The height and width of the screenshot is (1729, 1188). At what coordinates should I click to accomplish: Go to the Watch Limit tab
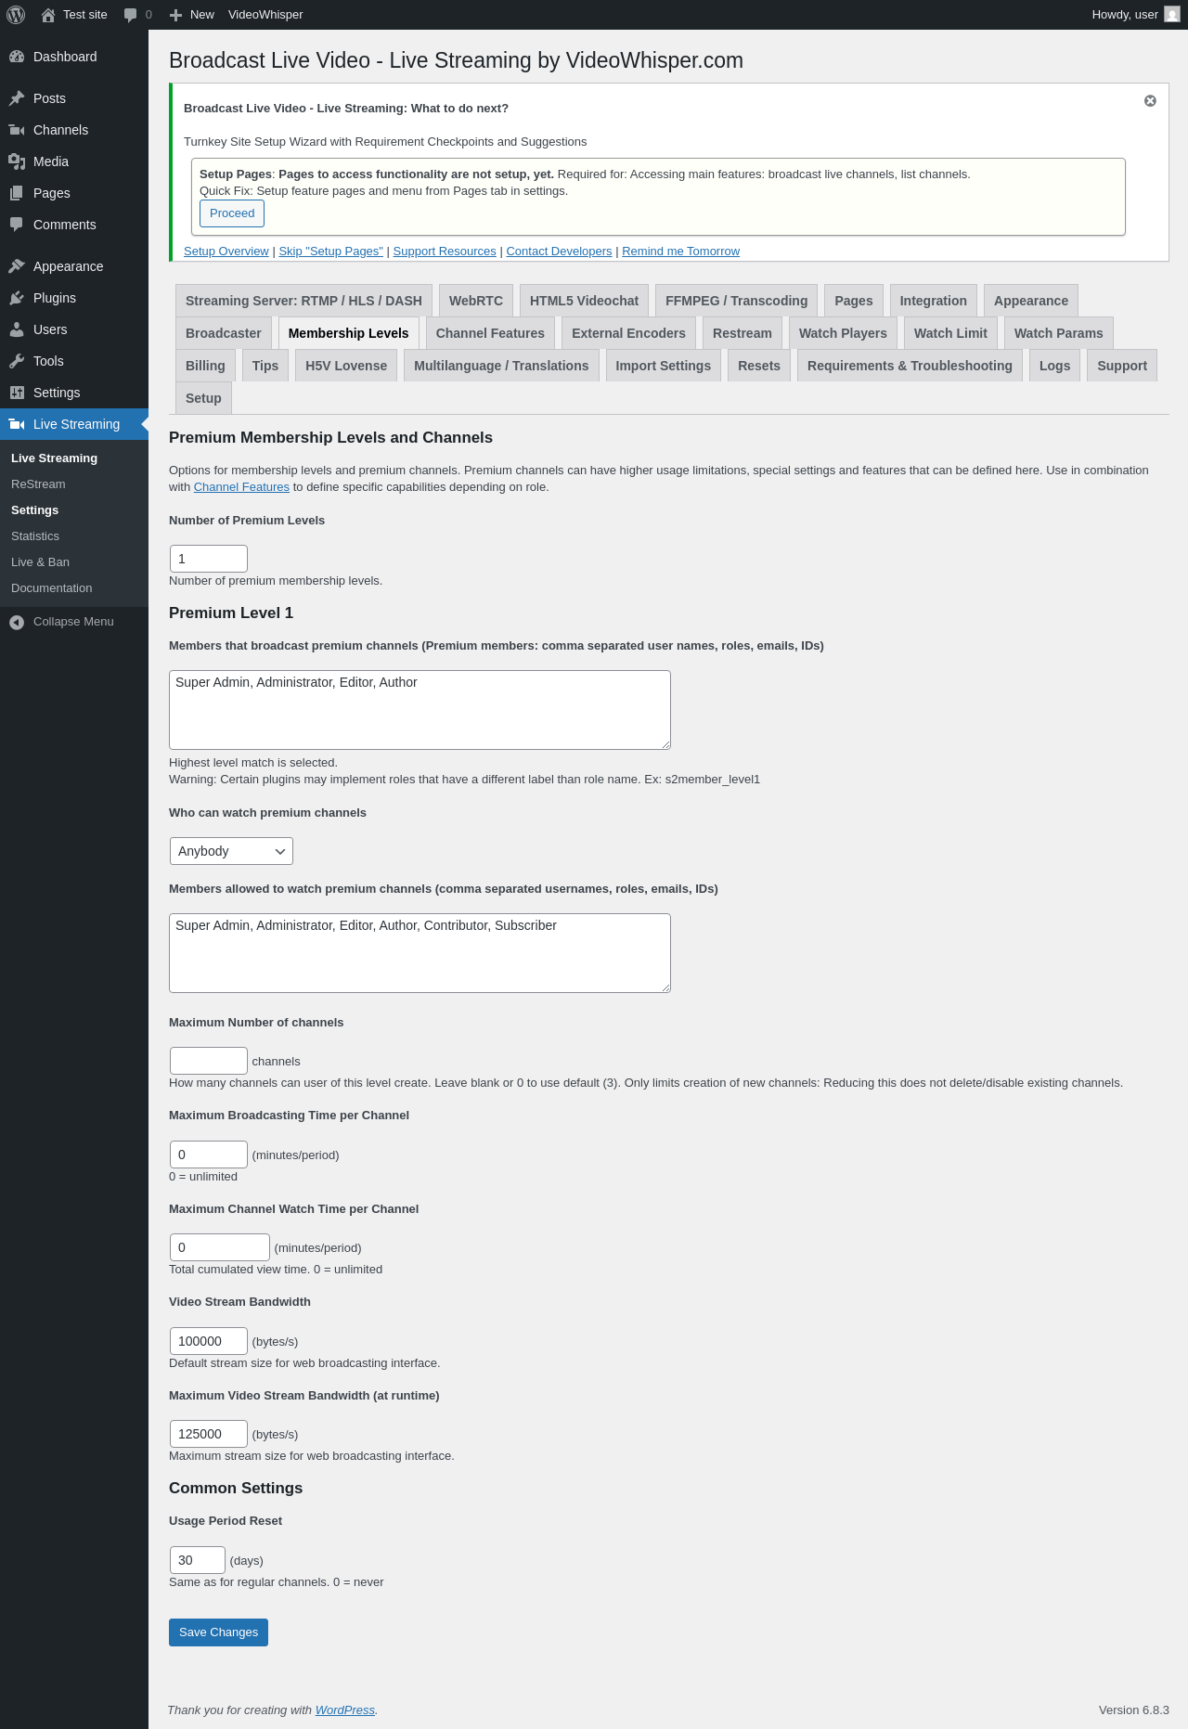[x=950, y=333]
